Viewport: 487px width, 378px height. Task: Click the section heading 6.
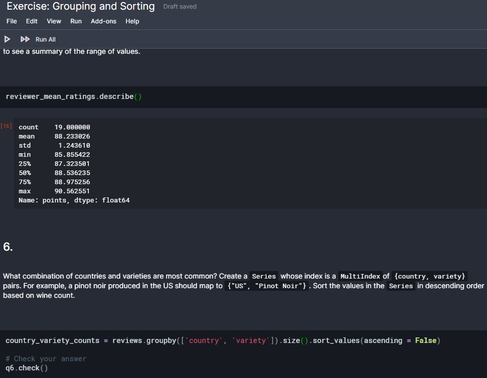click(8, 247)
